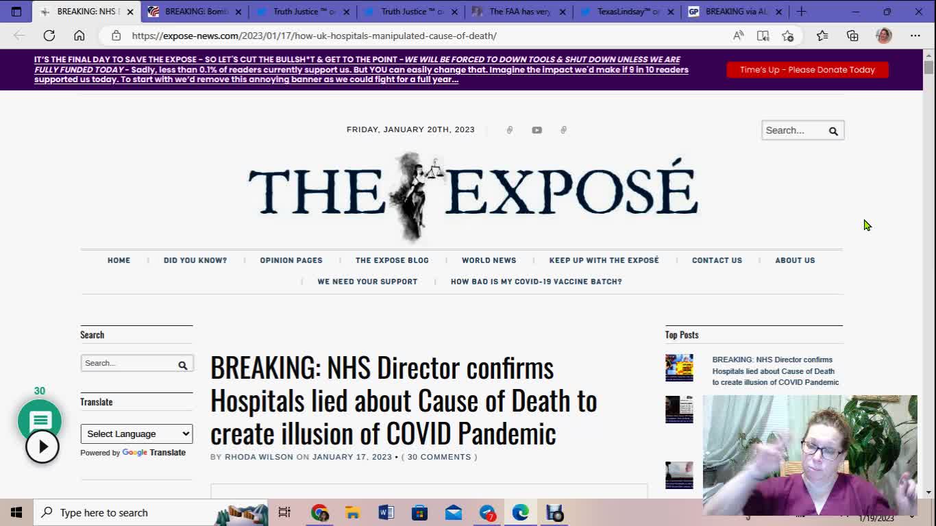Open Read Aloud from the address bar
The width and height of the screenshot is (936, 526).
pyautogui.click(x=738, y=36)
